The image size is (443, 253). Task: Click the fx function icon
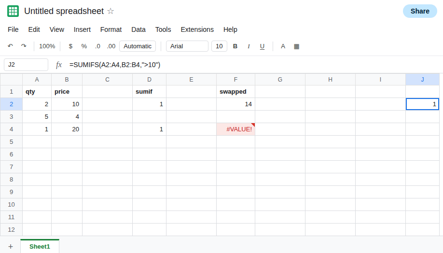(x=58, y=65)
